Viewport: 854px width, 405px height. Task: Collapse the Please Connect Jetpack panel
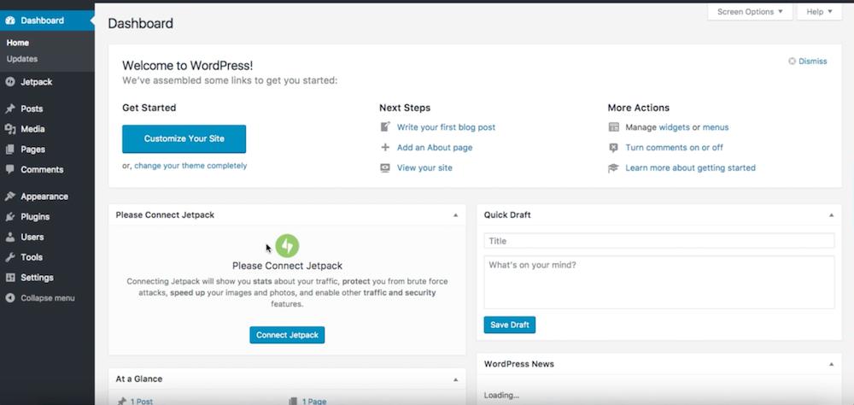[x=455, y=215]
